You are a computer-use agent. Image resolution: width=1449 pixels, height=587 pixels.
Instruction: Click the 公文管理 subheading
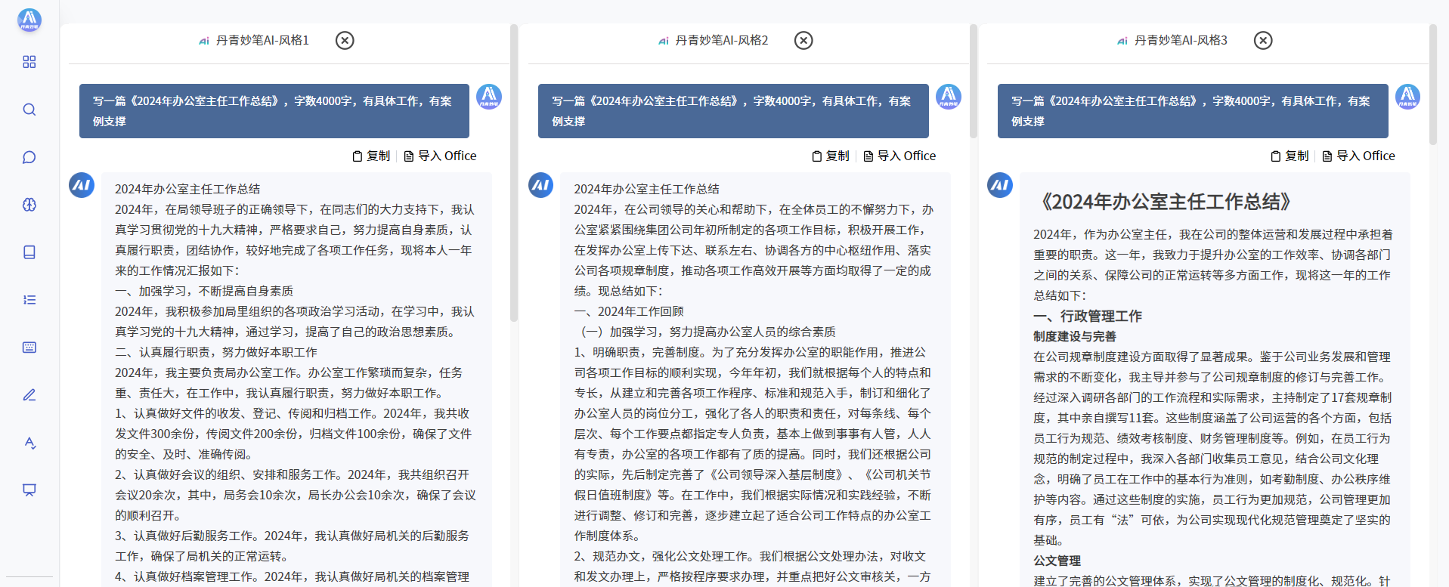coord(1057,561)
